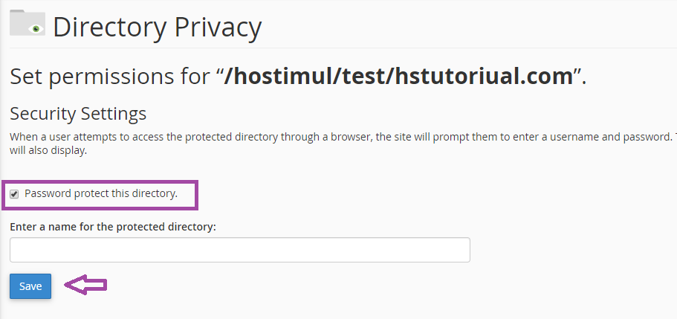Click the green eye on the folder icon

click(x=34, y=28)
